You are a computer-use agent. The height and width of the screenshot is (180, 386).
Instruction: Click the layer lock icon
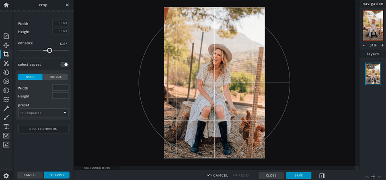[x=373, y=82]
